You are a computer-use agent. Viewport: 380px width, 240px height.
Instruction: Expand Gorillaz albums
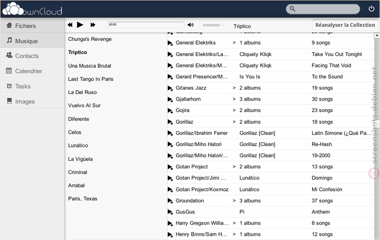234,122
